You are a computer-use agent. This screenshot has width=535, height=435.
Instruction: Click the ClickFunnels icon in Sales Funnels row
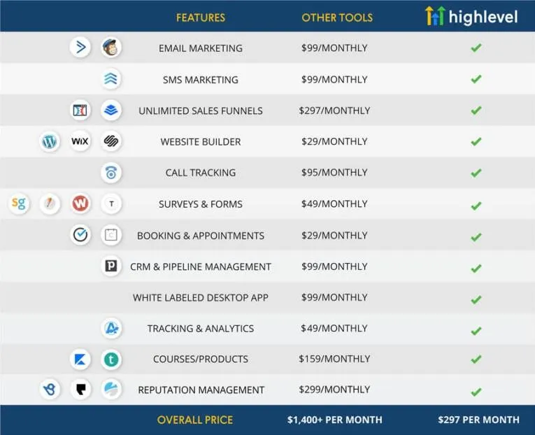tap(80, 110)
